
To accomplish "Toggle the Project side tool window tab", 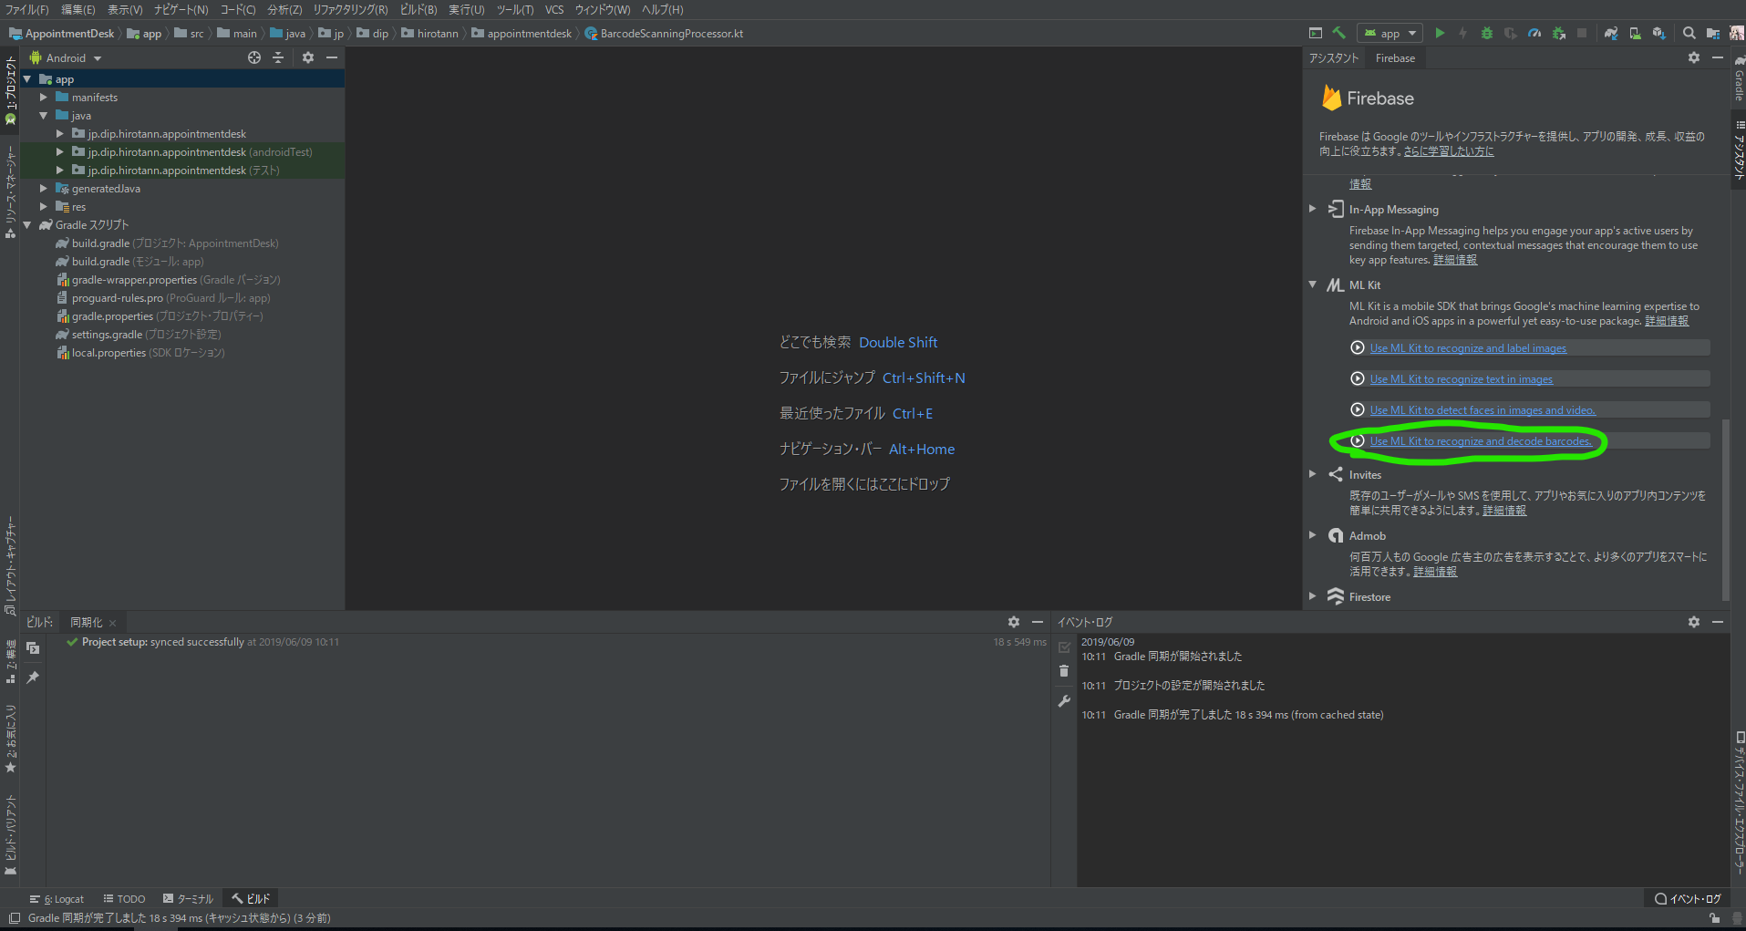I will (x=10, y=90).
